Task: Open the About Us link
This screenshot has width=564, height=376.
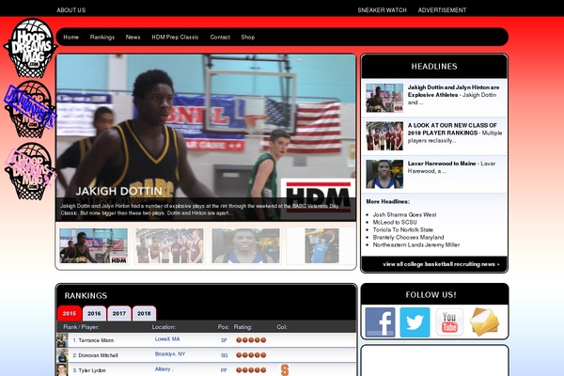Action: pos(70,10)
